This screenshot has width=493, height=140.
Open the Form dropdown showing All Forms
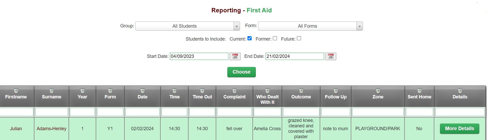click(x=310, y=26)
